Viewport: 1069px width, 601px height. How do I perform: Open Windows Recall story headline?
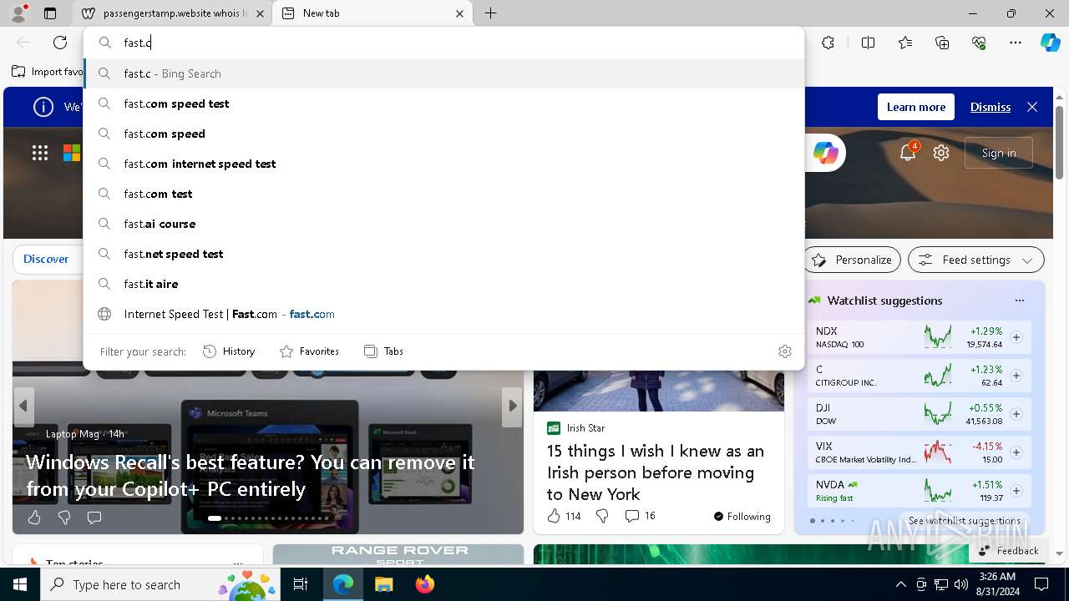[x=250, y=475]
